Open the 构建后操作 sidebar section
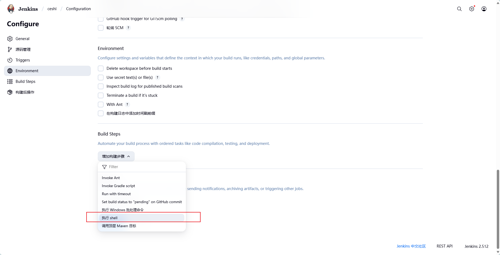The image size is (500, 255). coord(25,92)
